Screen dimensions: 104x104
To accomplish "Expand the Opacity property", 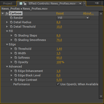I will click(x=11, y=62).
